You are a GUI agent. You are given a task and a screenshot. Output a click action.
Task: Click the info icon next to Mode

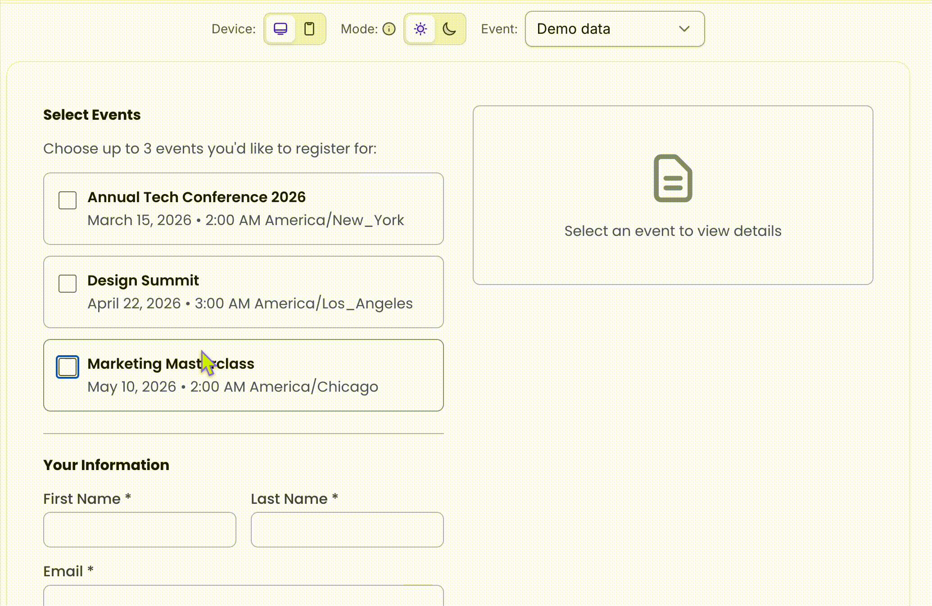pyautogui.click(x=389, y=29)
